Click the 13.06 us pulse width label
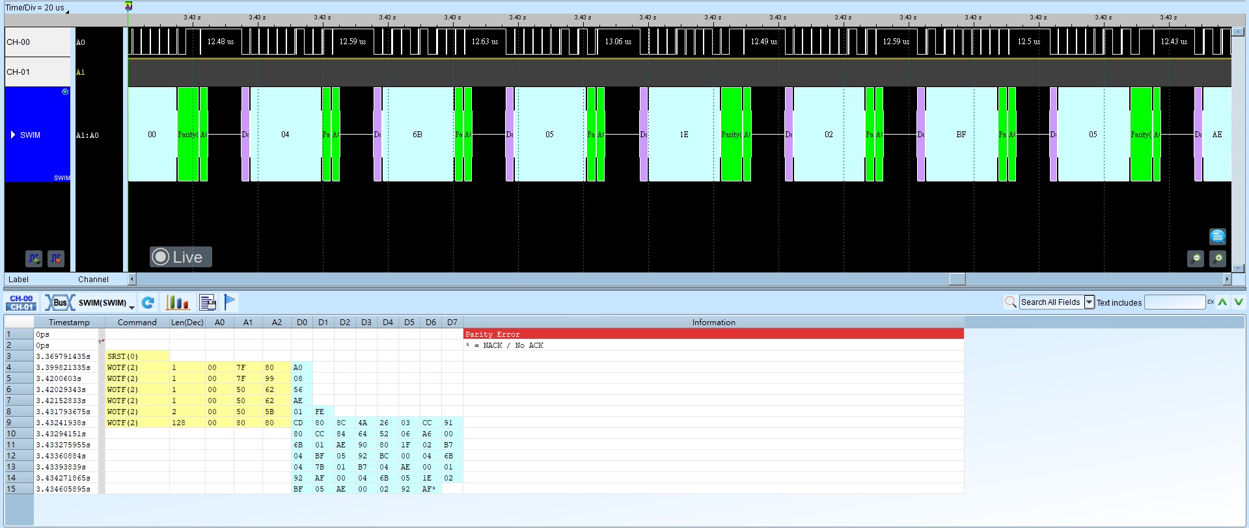The width and height of the screenshot is (1249, 528). (x=618, y=42)
